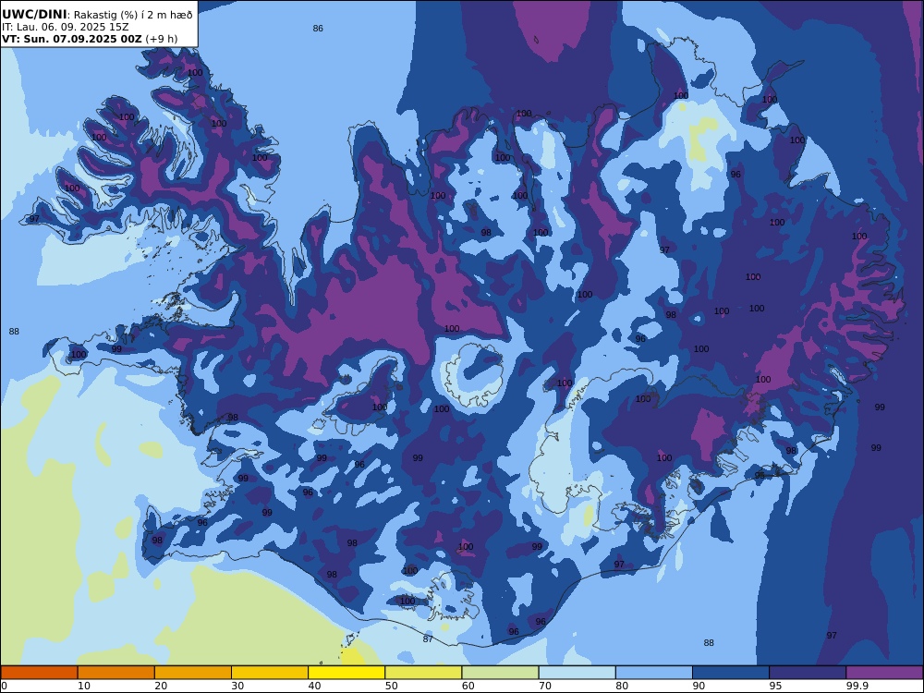This screenshot has width=924, height=693.
Task: Click the legend tick label '95'
Action: pyautogui.click(x=775, y=686)
